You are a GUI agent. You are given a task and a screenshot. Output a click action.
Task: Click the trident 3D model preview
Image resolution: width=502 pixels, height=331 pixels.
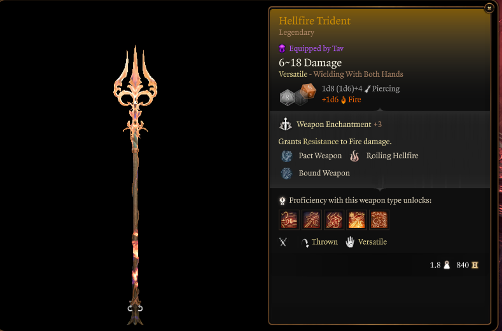click(x=136, y=185)
